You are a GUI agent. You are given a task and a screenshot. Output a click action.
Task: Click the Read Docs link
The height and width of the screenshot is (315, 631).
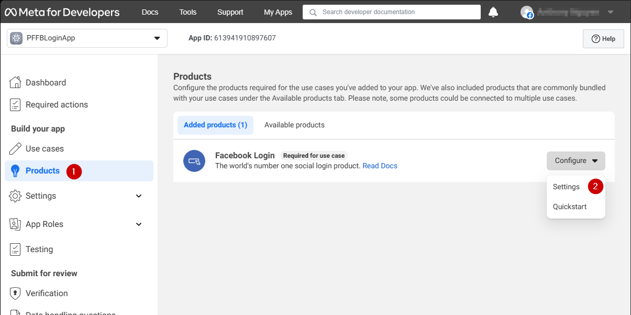coord(380,166)
